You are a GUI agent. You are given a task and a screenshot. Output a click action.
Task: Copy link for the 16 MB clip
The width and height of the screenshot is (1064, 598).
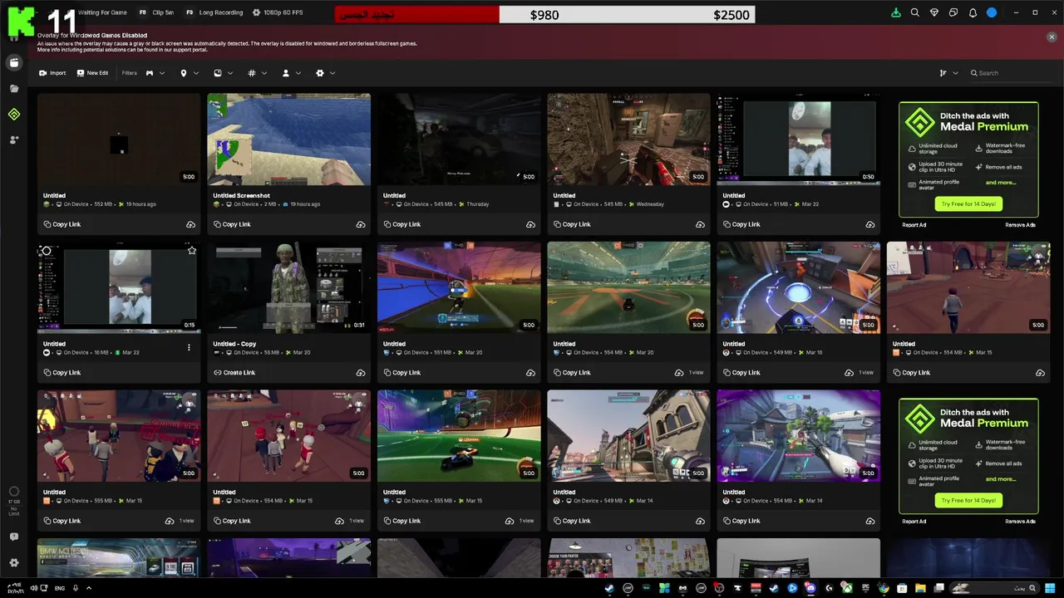point(62,373)
